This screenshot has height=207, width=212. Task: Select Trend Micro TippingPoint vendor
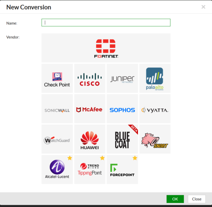(89, 170)
